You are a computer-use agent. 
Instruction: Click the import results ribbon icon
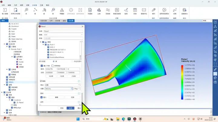pyautogui.click(x=5, y=11)
